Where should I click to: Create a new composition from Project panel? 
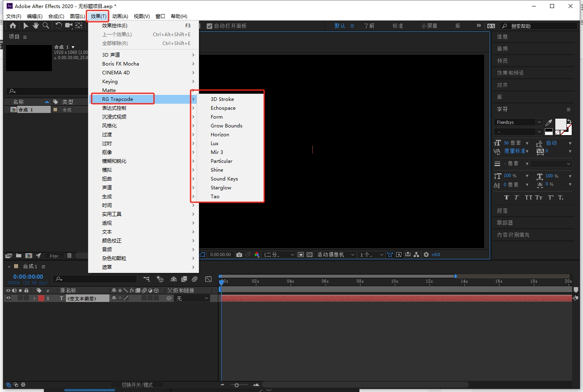29,256
